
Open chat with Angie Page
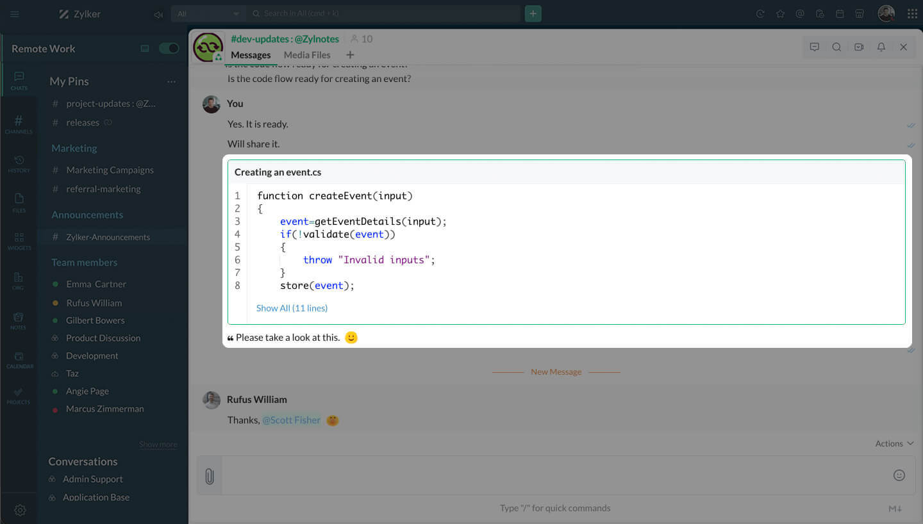[87, 391]
